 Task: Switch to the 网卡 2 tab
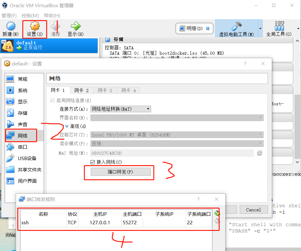point(81,90)
